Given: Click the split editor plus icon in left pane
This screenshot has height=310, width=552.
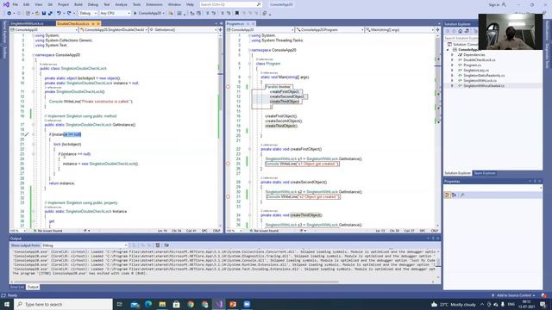Looking at the screenshot, I should [x=221, y=30].
